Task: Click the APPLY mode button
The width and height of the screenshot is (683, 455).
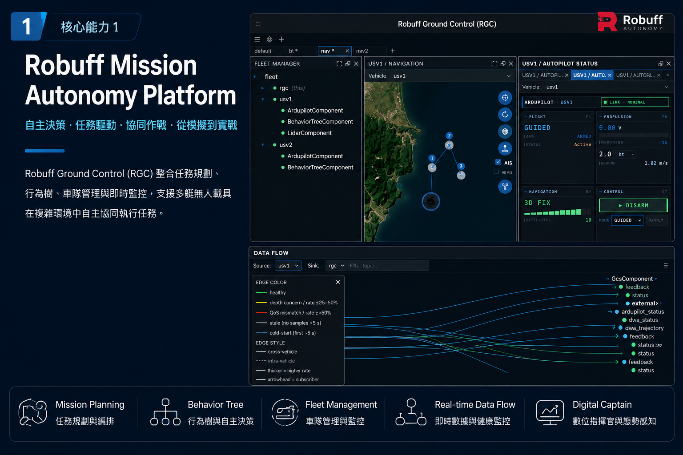Action: point(656,220)
